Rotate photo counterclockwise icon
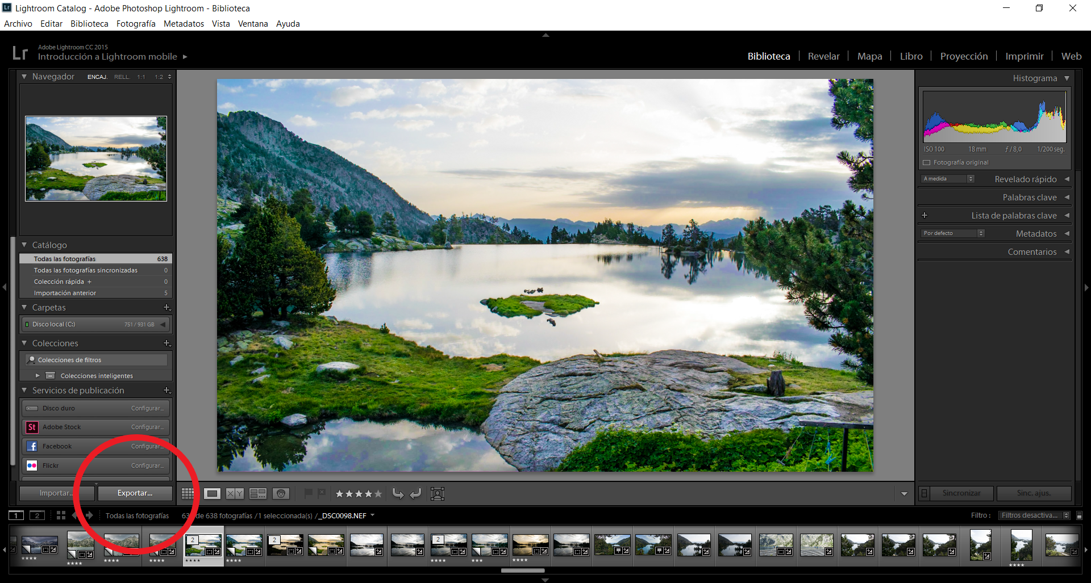The width and height of the screenshot is (1091, 583). tap(398, 493)
